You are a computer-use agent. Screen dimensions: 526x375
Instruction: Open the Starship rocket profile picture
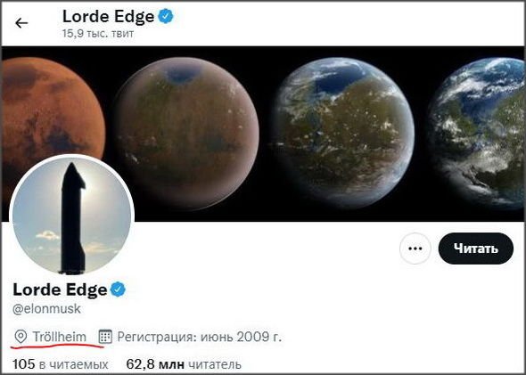coord(72,216)
